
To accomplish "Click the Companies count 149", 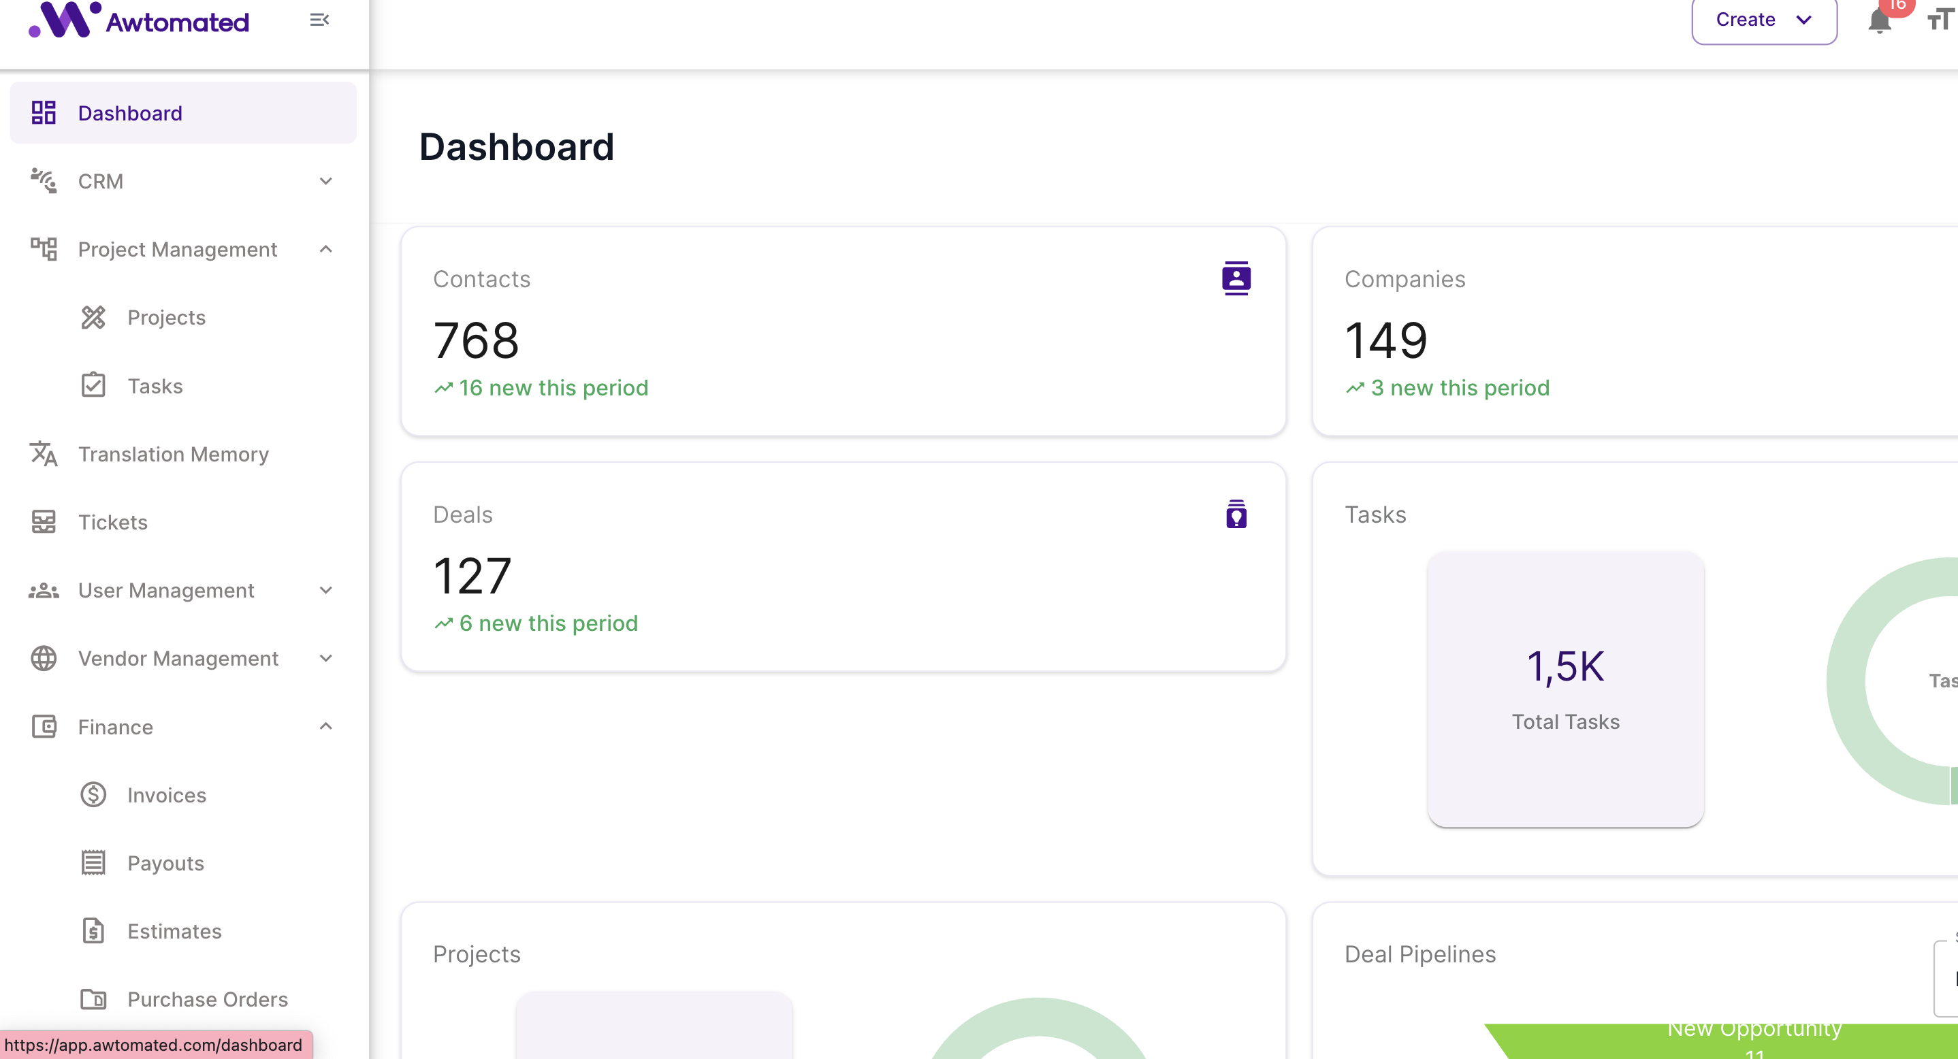I will (1385, 340).
